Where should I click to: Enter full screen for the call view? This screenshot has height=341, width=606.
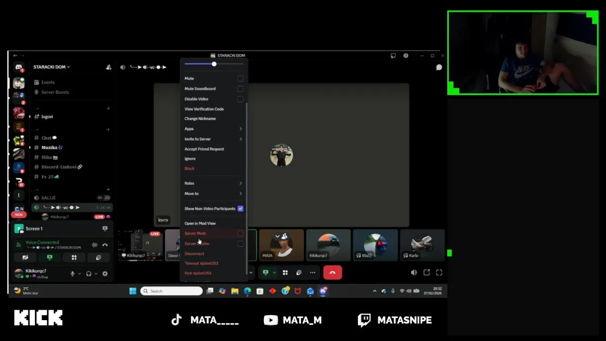[439, 272]
